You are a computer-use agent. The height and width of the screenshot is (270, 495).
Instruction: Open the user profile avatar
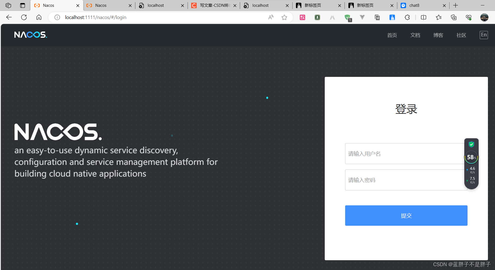click(x=484, y=17)
